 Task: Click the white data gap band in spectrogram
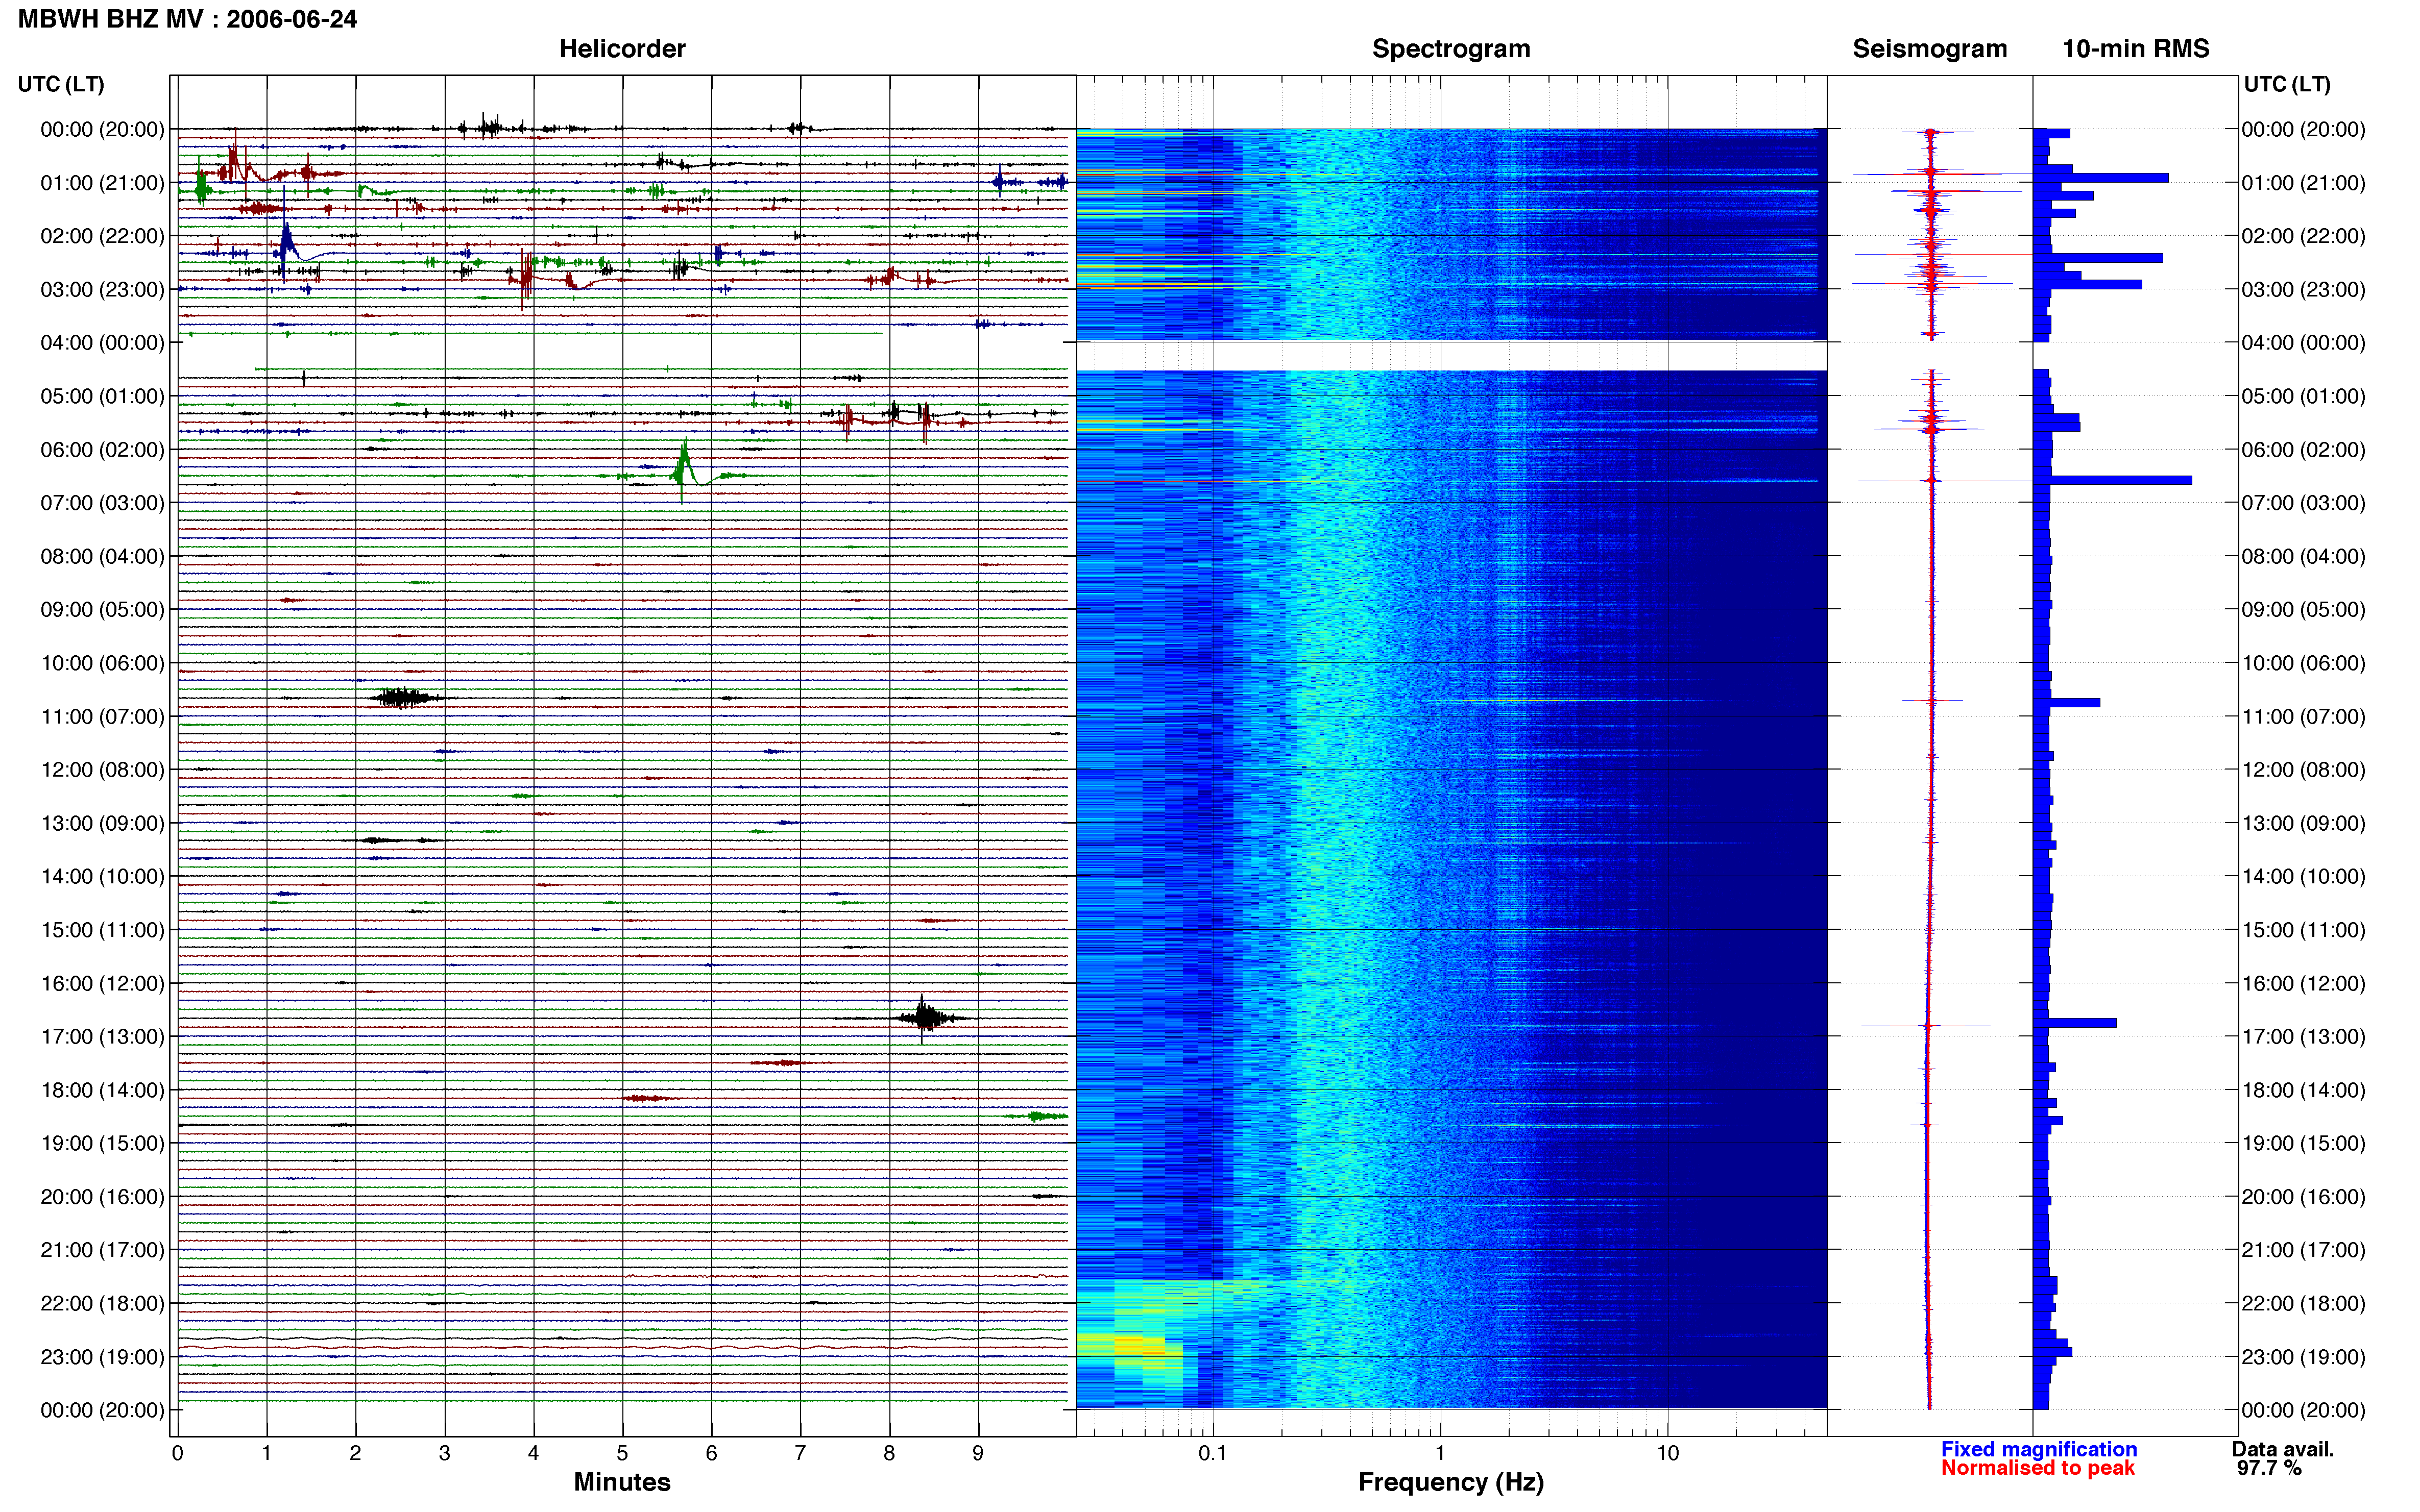click(x=1450, y=356)
